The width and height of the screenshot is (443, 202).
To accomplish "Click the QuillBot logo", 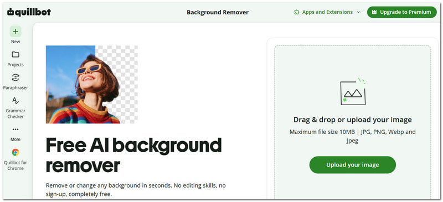I will [x=29, y=12].
